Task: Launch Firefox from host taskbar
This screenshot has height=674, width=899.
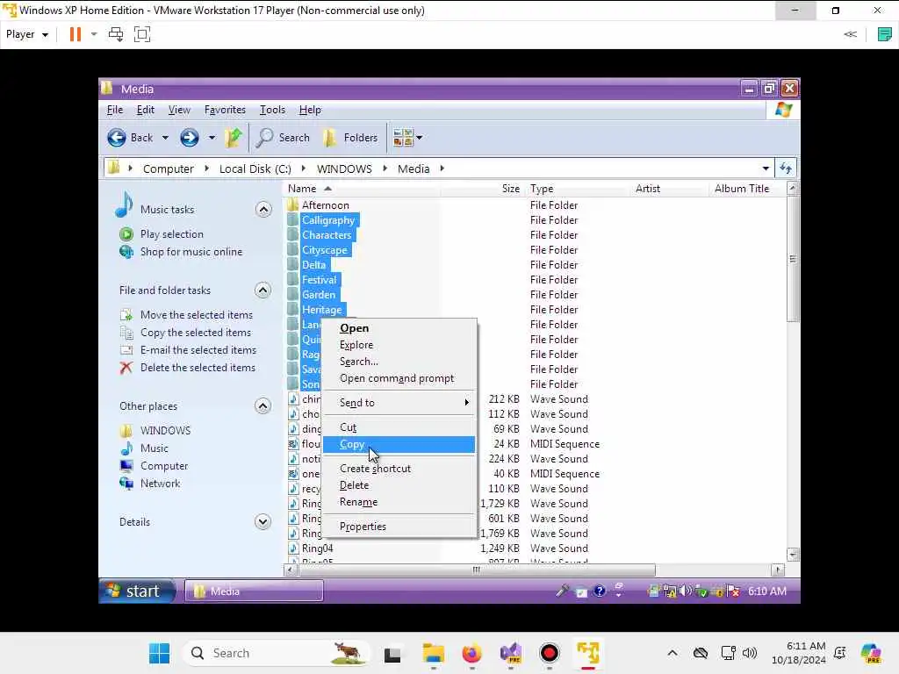Action: pyautogui.click(x=471, y=653)
